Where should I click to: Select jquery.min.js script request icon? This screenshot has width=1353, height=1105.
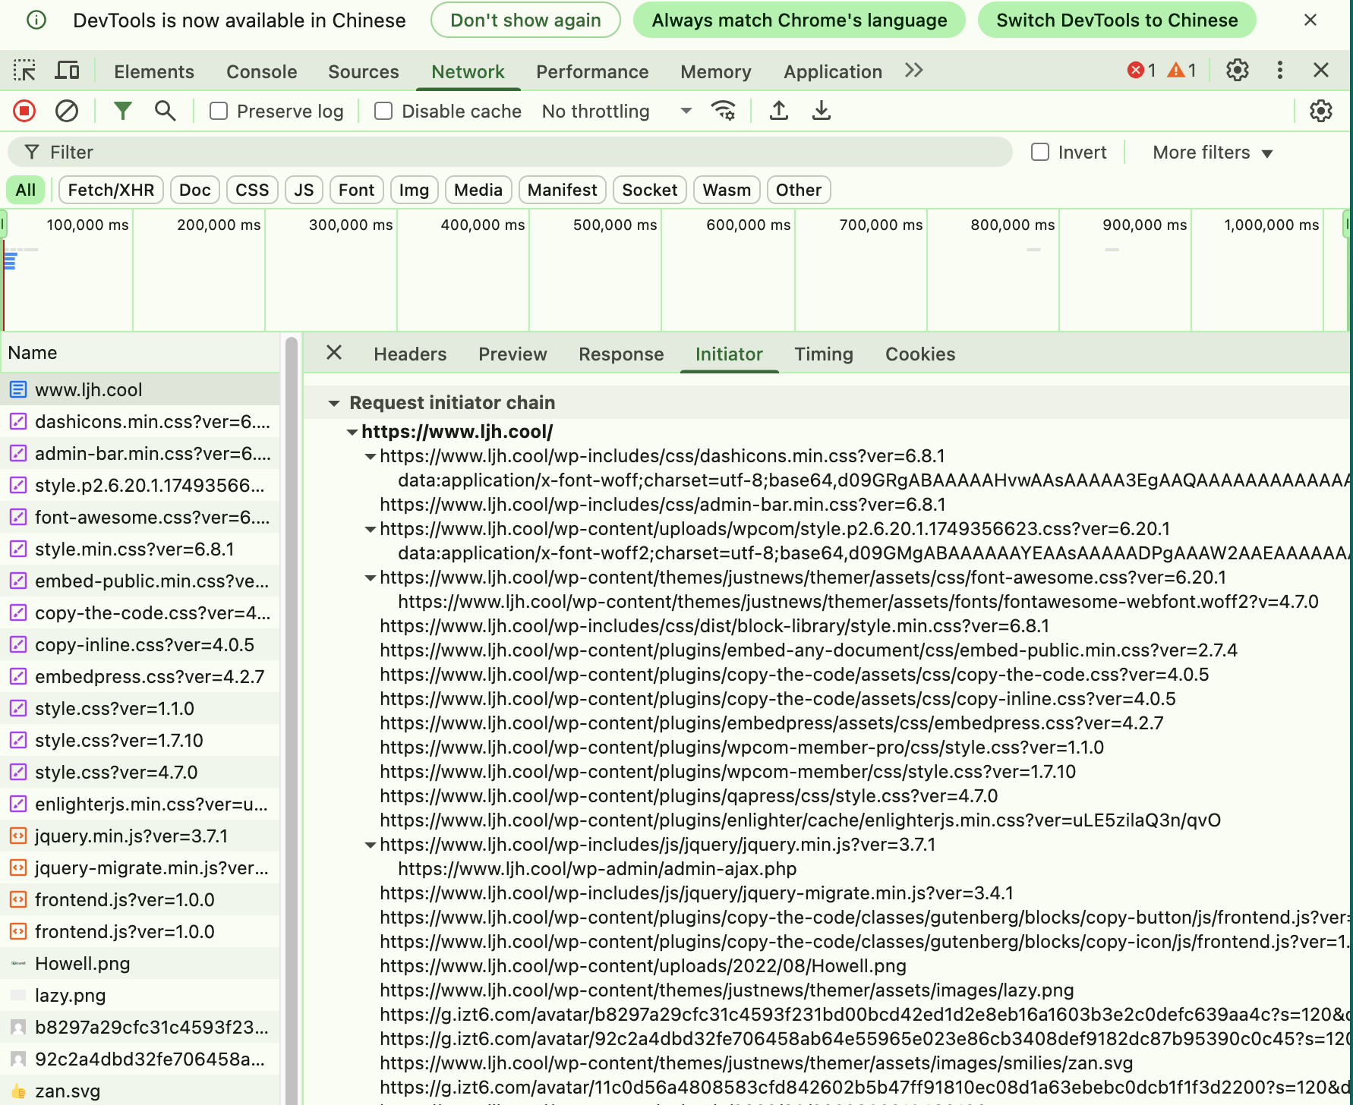click(18, 836)
